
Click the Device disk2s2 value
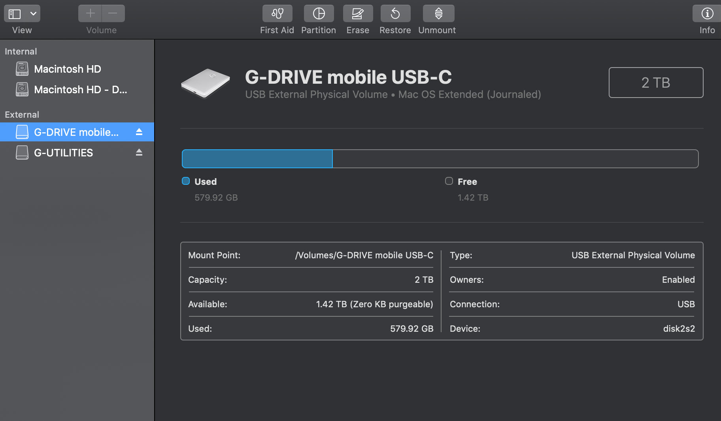coord(679,329)
